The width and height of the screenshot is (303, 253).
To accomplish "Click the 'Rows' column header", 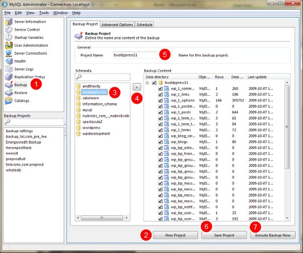I will tap(219, 77).
